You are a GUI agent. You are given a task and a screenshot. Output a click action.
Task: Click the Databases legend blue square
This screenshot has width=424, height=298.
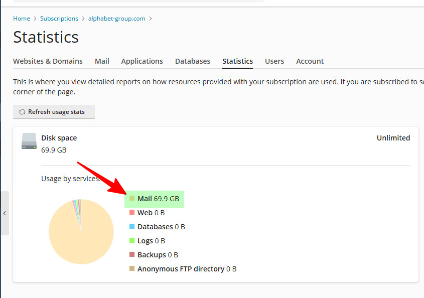[x=132, y=227]
